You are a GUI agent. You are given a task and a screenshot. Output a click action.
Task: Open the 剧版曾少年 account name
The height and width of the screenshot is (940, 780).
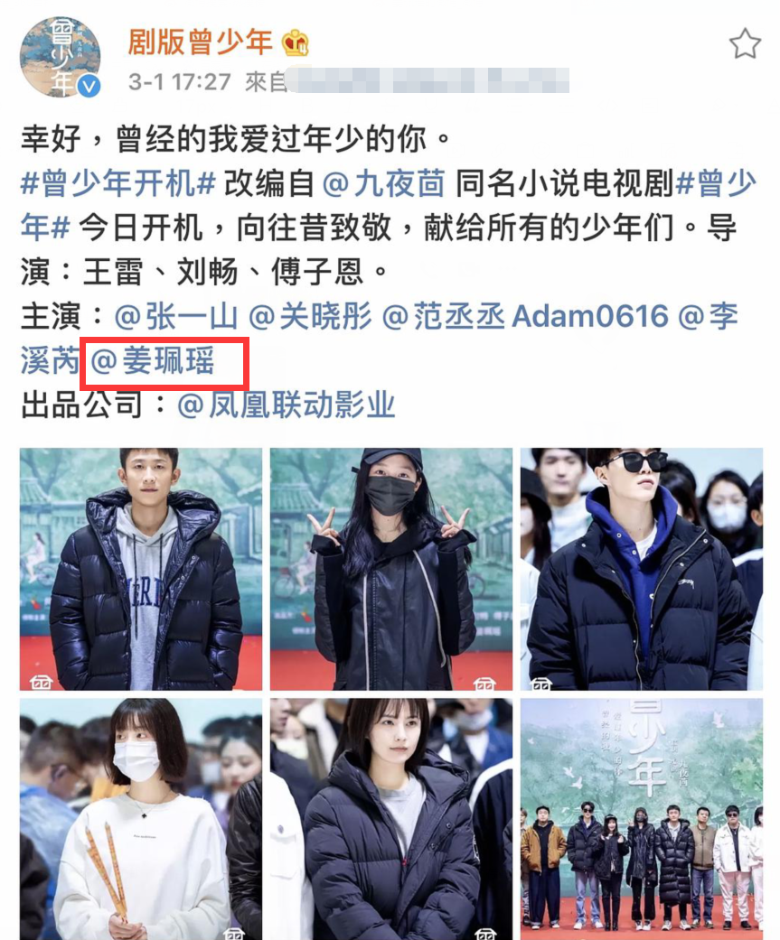pos(201,42)
